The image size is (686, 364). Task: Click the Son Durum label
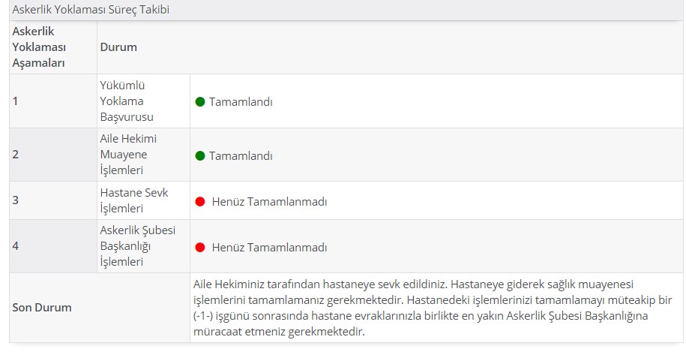[42, 308]
